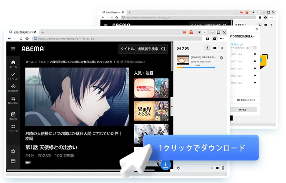Image resolution: width=286 pixels, height=183 pixels.
Task: Click the blue round download button
Action: tap(166, 164)
